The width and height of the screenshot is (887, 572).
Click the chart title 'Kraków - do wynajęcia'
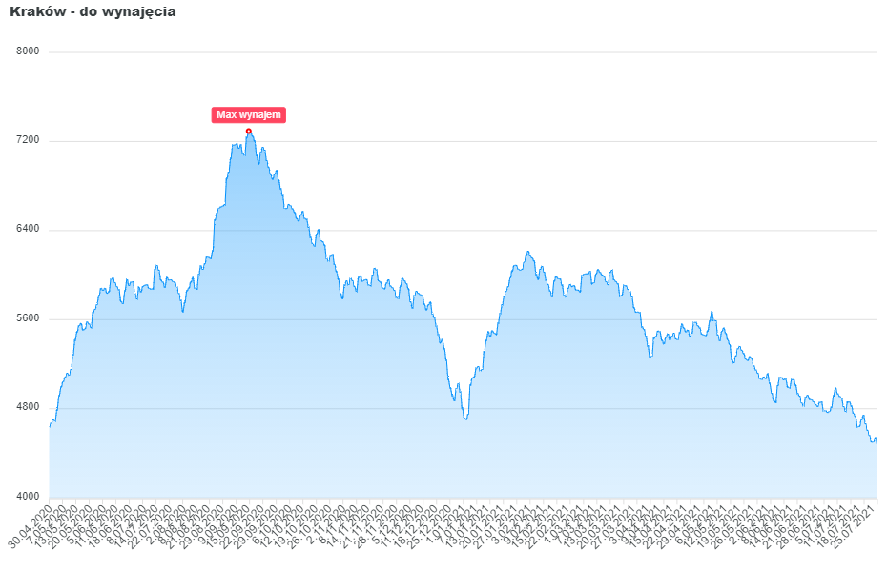click(x=93, y=12)
